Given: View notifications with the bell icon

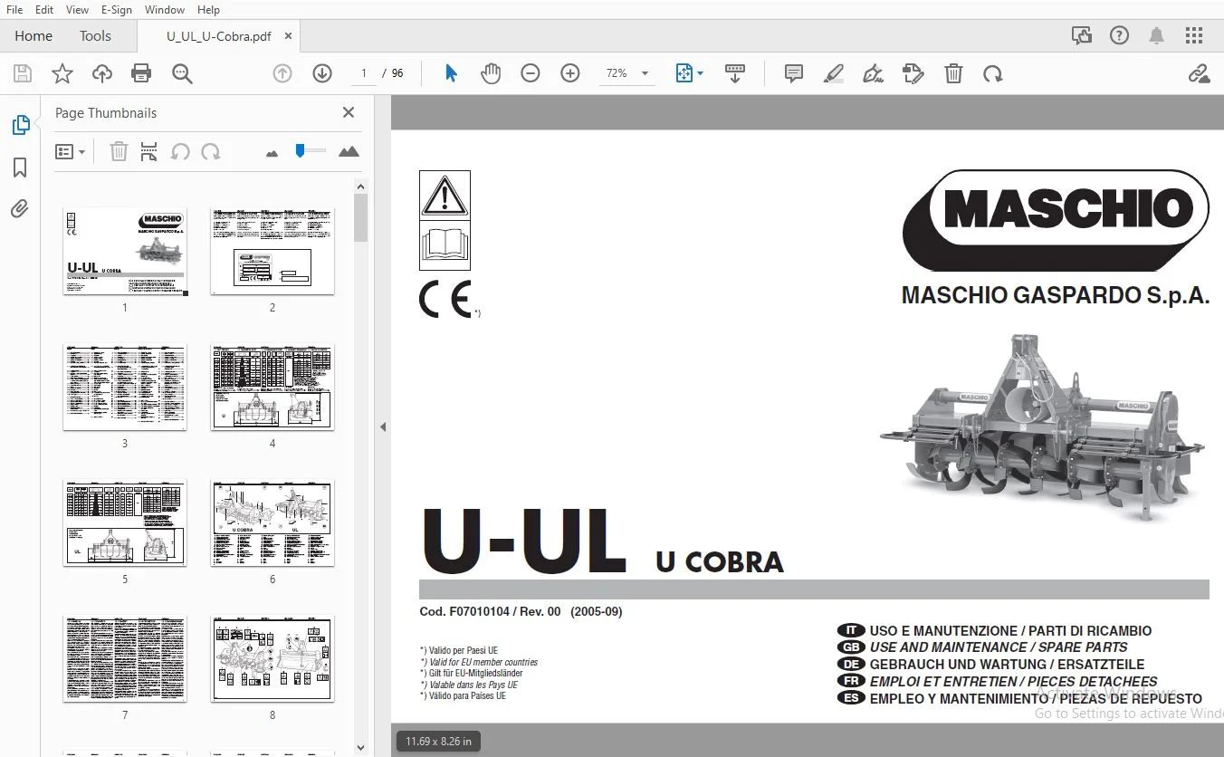Looking at the screenshot, I should tap(1156, 35).
